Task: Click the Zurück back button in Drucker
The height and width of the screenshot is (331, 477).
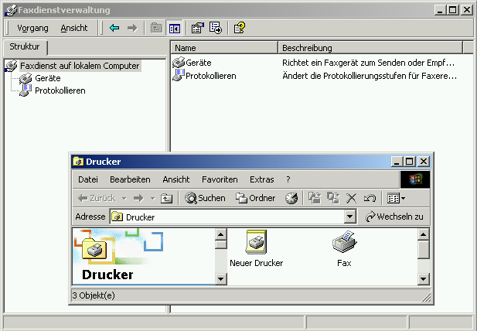Action: (97, 198)
